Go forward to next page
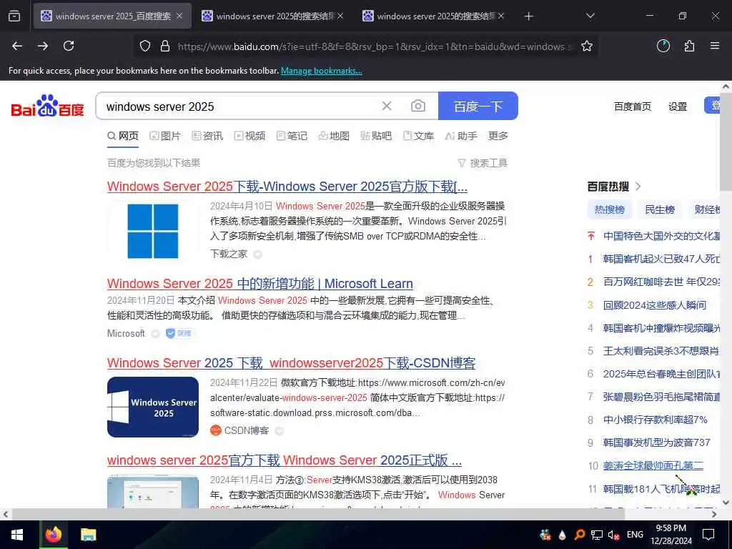The width and height of the screenshot is (732, 549). point(43,46)
